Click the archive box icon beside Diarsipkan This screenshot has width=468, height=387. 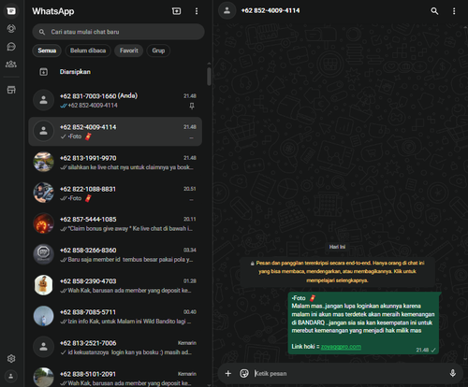[43, 72]
